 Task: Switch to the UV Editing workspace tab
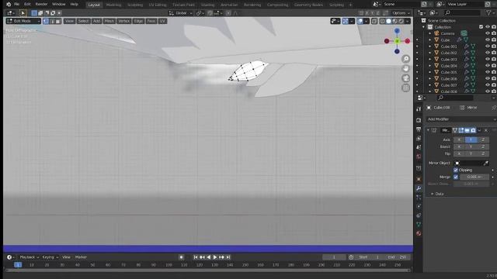[x=158, y=5]
